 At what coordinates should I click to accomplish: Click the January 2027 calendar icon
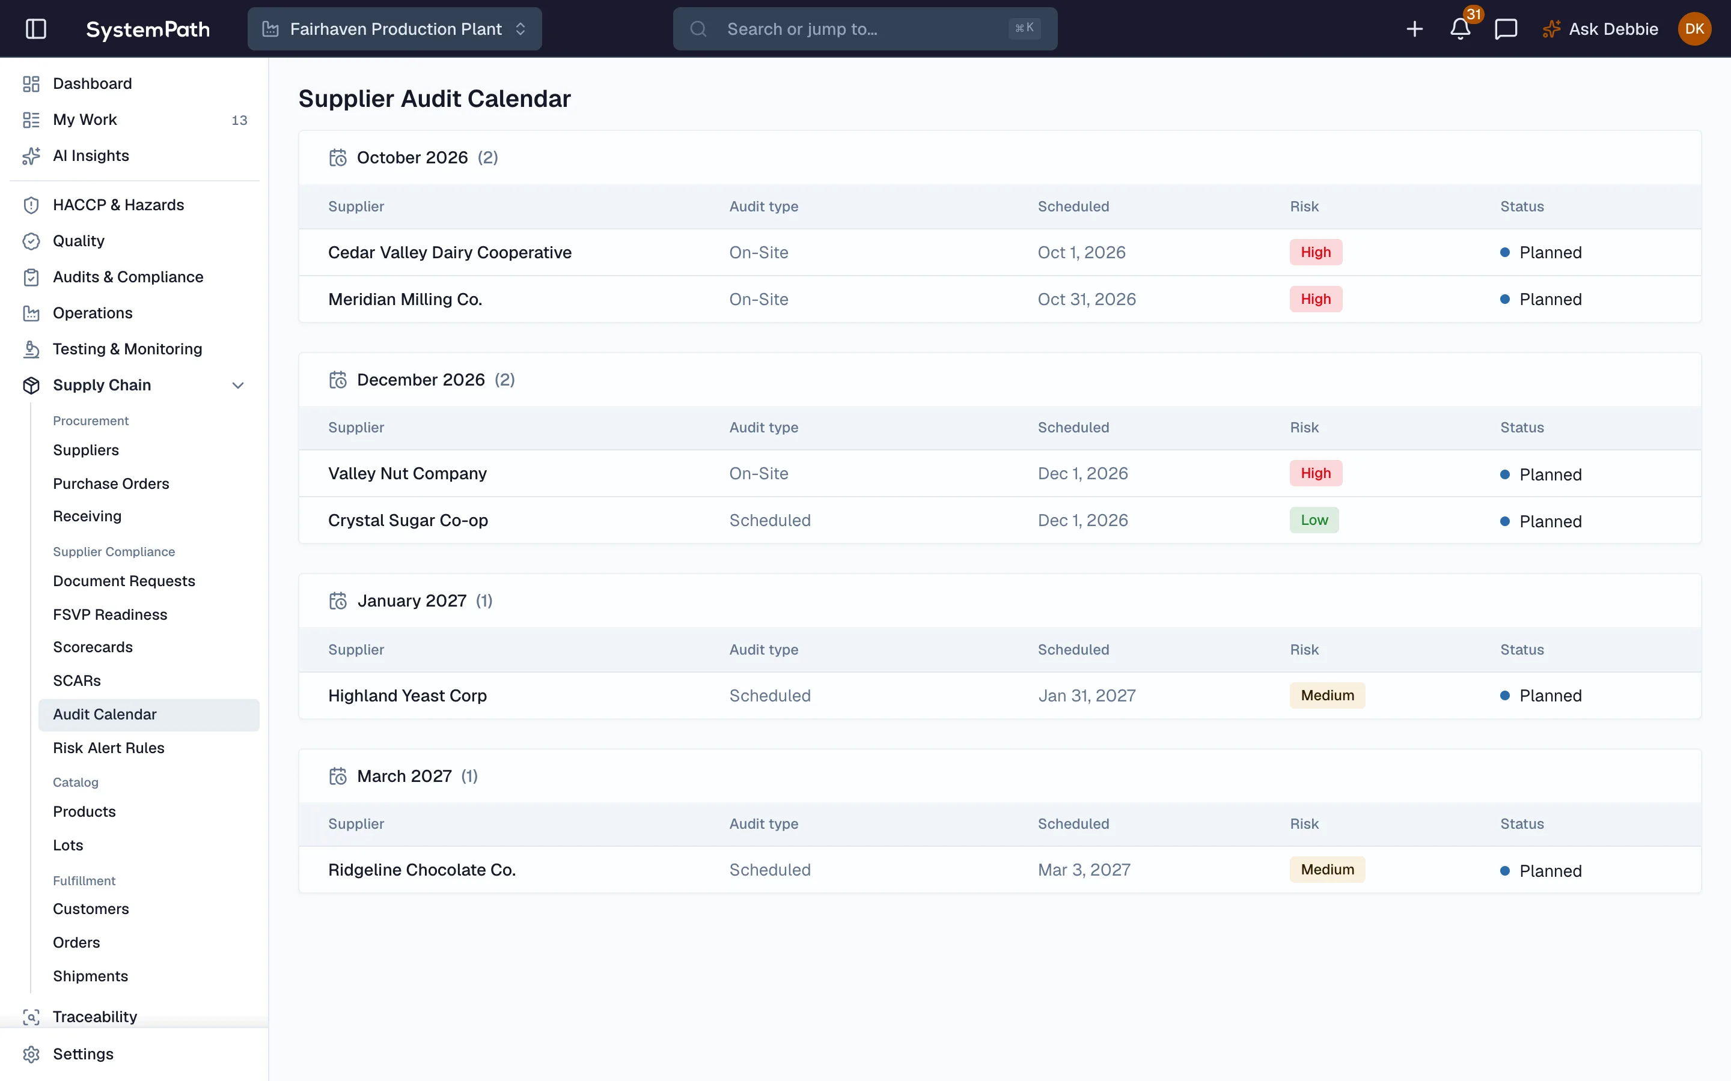(x=338, y=601)
